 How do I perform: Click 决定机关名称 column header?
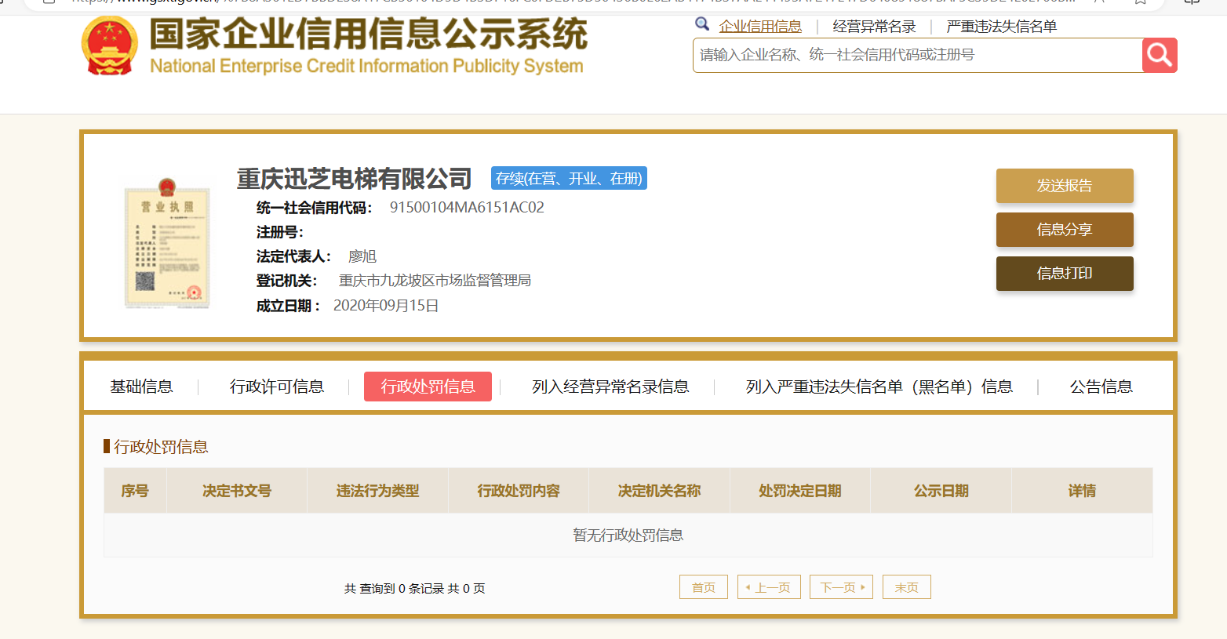click(659, 491)
